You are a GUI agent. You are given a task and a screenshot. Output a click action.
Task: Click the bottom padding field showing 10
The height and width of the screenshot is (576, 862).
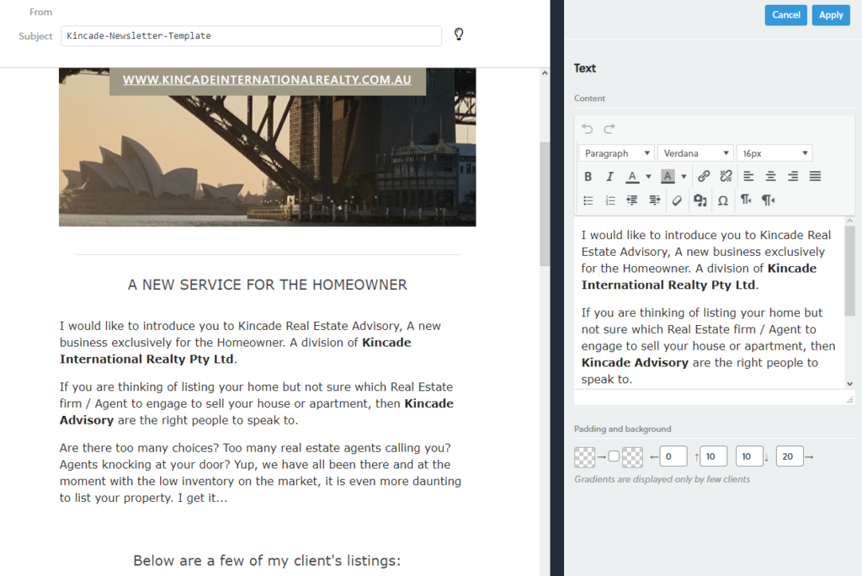(x=749, y=456)
